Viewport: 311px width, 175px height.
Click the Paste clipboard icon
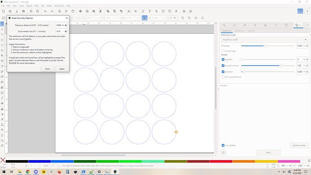pyautogui.click(x=73, y=11)
